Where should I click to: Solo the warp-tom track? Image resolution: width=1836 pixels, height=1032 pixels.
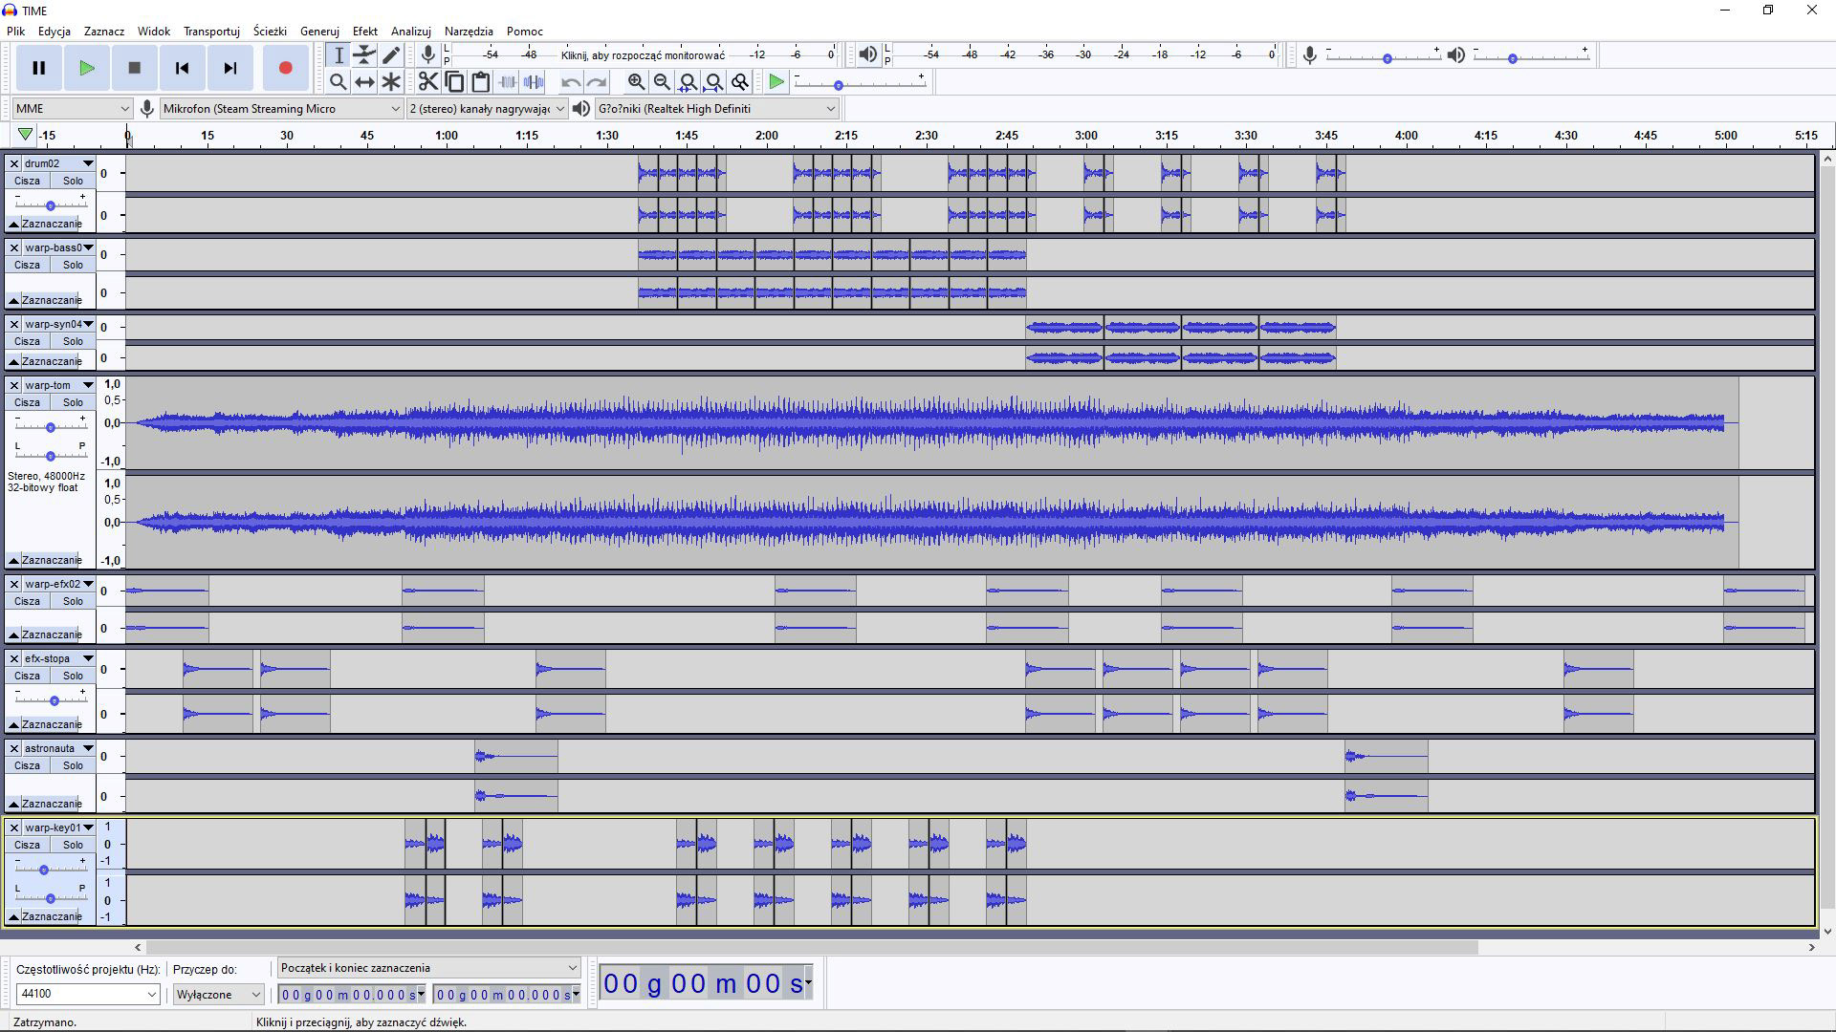click(73, 402)
